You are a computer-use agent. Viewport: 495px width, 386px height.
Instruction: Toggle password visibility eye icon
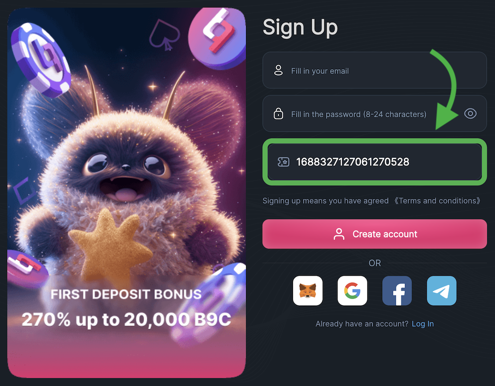tap(470, 113)
